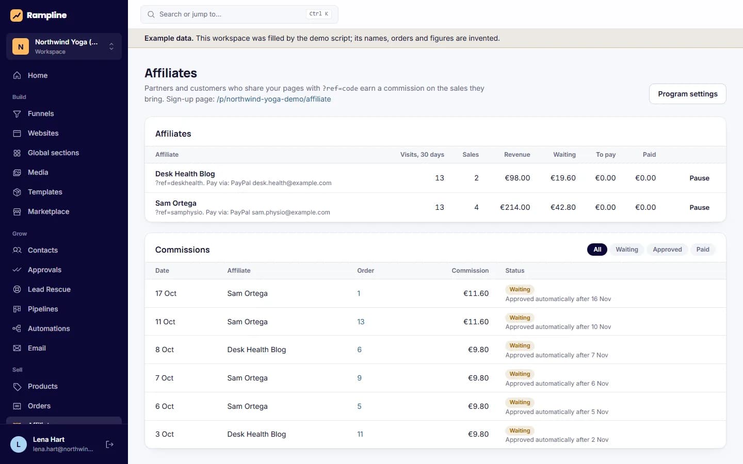Screen dimensions: 743x464
Task: Click the ?ref=samphysio PayPal detail line
Action: pos(243,212)
